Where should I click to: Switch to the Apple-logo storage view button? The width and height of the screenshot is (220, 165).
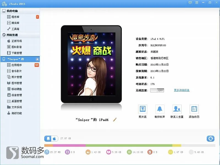[54, 139]
